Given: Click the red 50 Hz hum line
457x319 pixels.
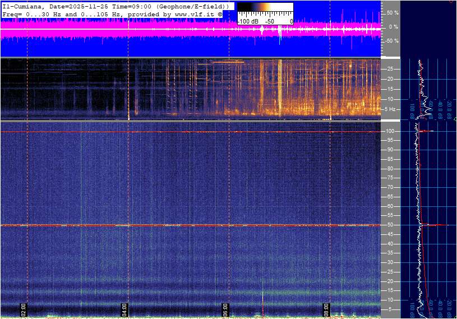Looking at the screenshot, I should 168,225.
